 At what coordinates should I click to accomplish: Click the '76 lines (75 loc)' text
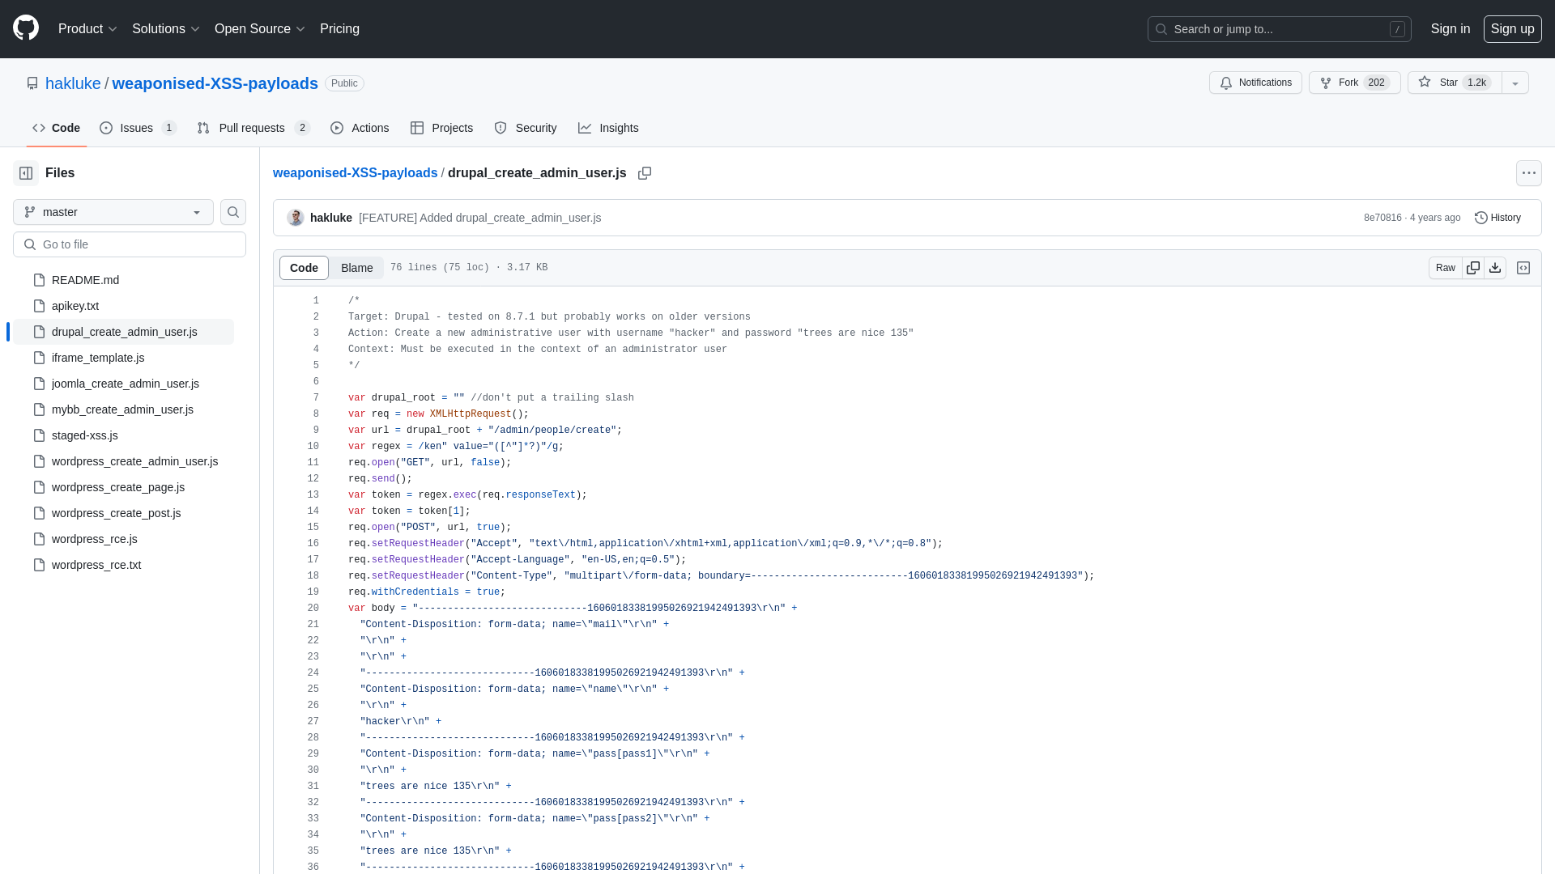440,268
